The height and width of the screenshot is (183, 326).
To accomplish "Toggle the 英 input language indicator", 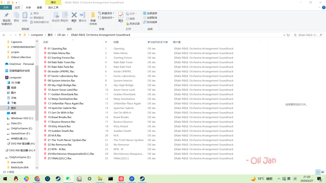I will (x=289, y=179).
